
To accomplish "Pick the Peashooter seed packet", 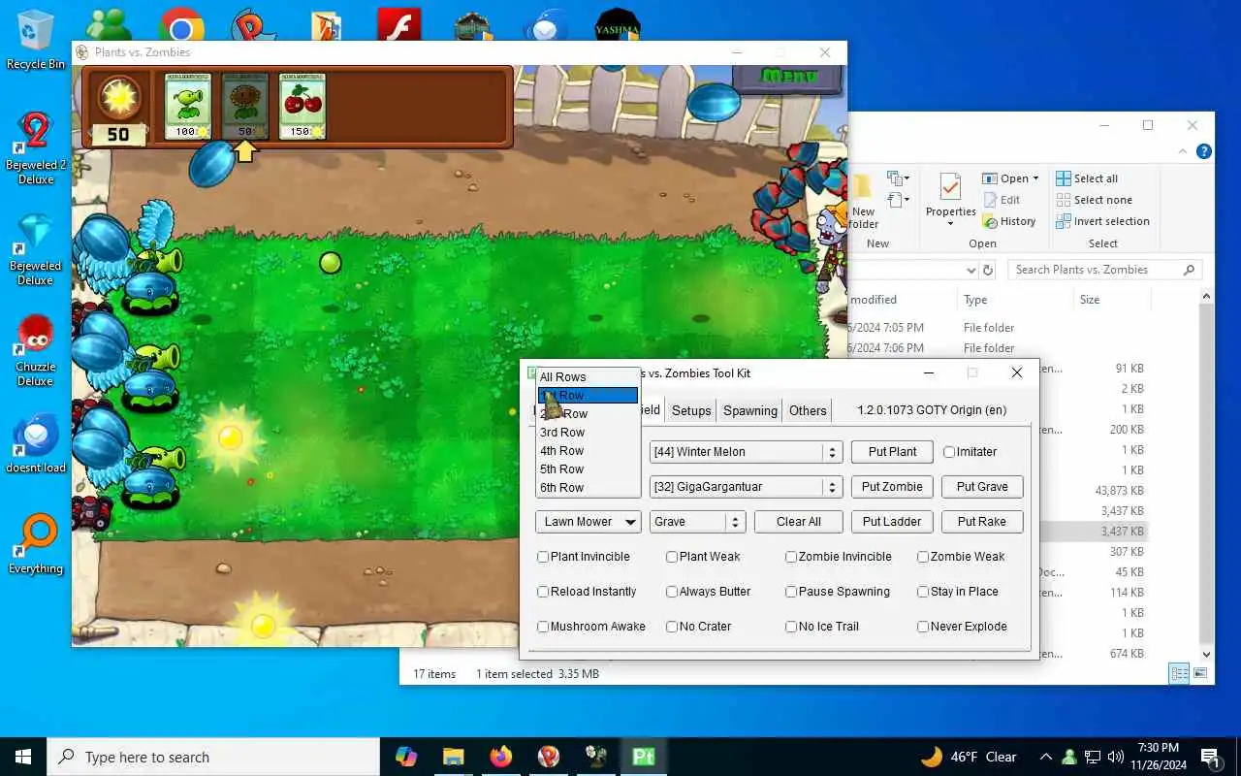I will click(188, 106).
